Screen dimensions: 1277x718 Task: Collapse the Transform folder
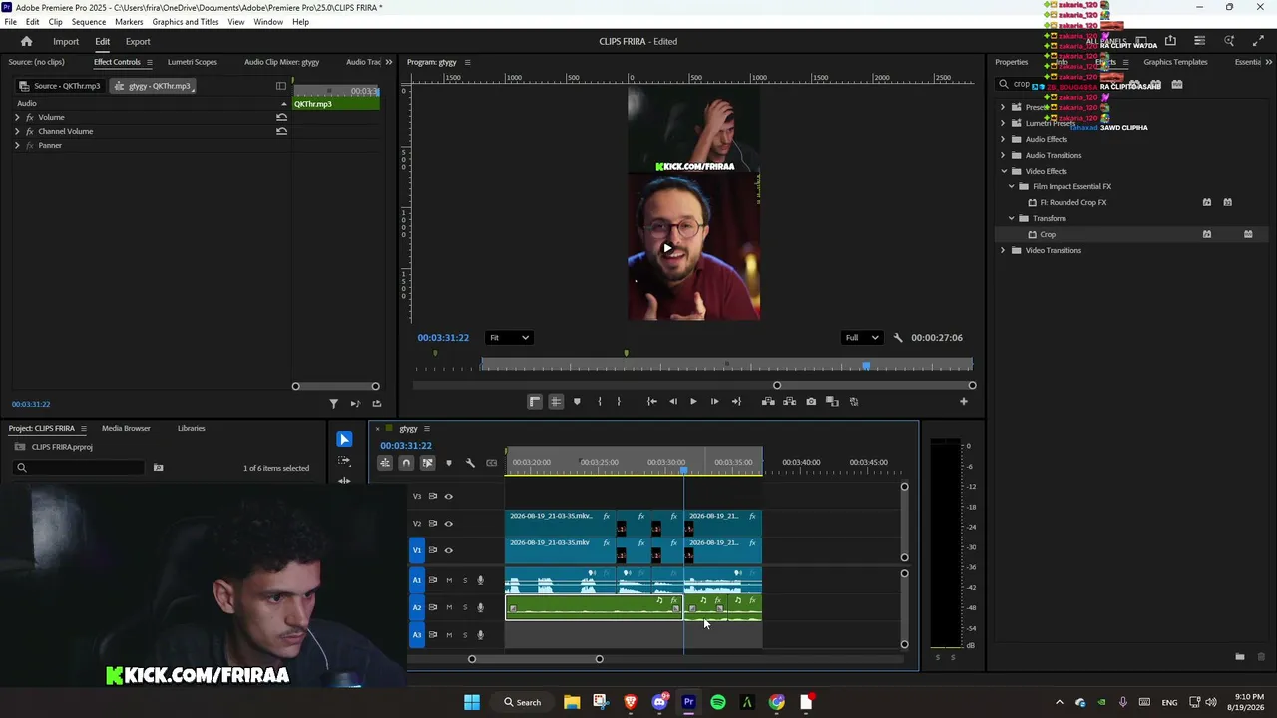point(1011,218)
